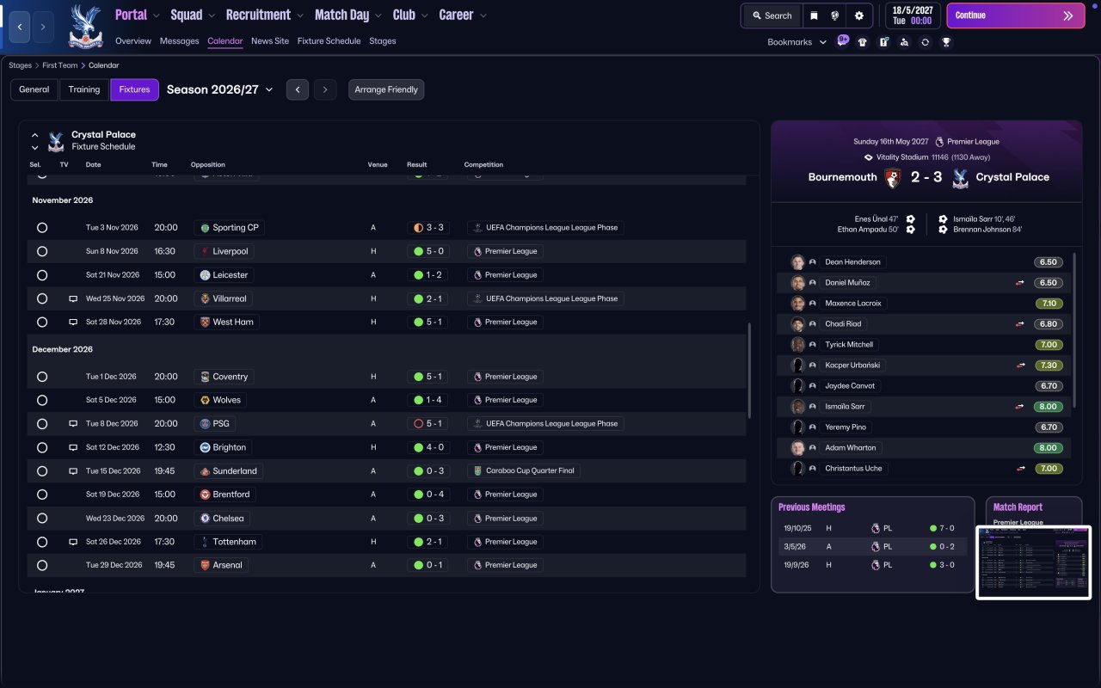
Task: Open the Messages sub-tab
Action: pos(179,41)
